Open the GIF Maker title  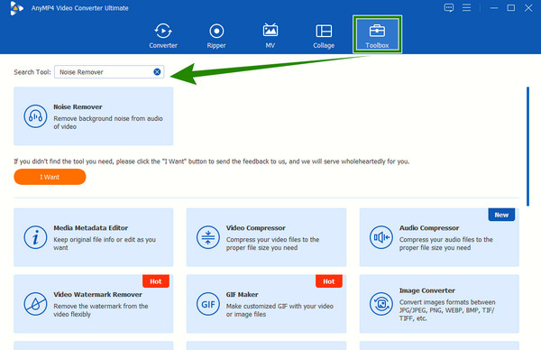[x=242, y=294]
